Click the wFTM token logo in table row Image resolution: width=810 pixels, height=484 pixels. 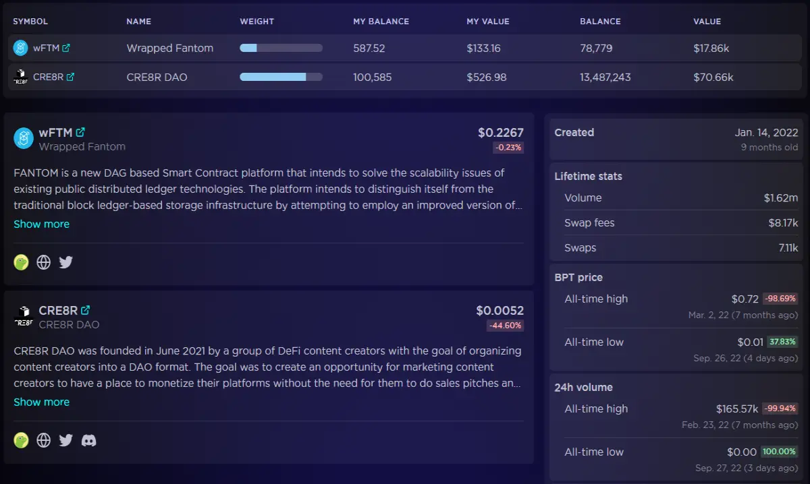pyautogui.click(x=21, y=48)
